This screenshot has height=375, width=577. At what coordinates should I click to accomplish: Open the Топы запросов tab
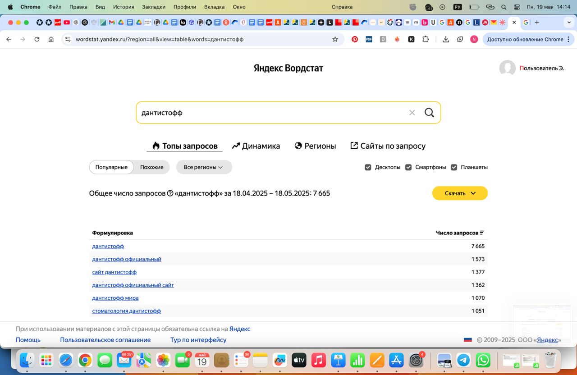185,146
